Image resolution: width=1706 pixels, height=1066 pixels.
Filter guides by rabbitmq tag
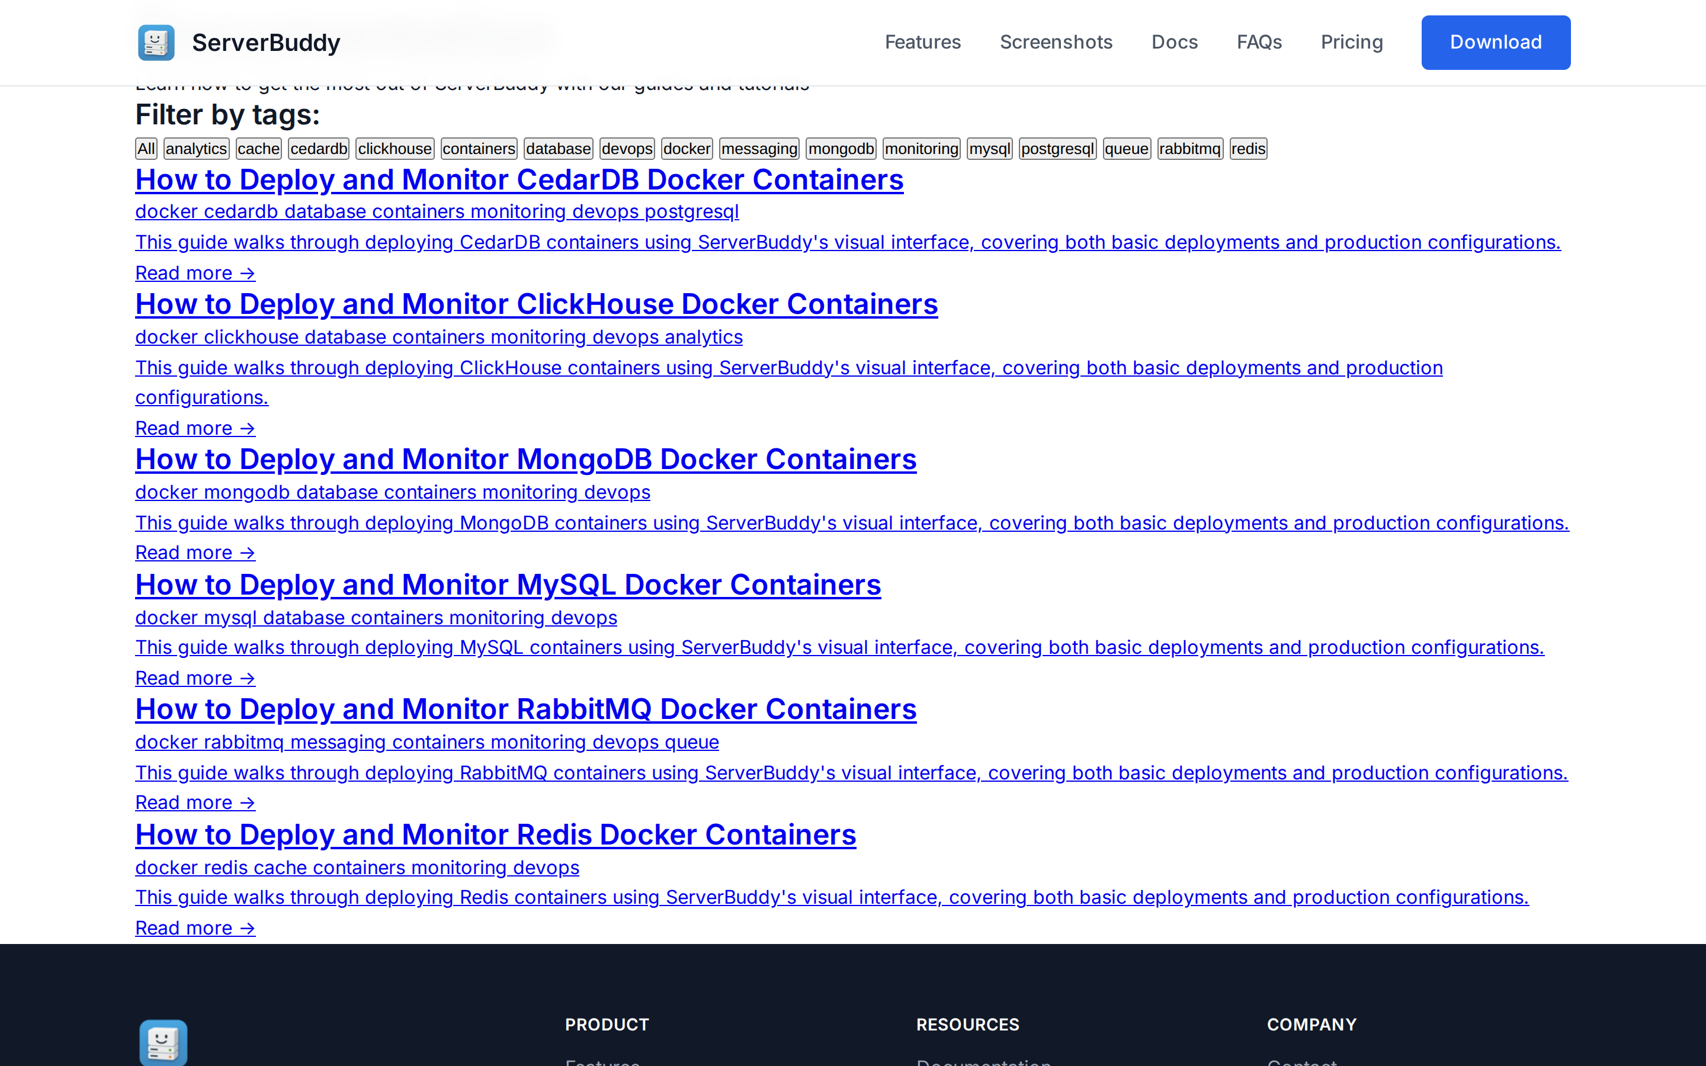coord(1190,149)
